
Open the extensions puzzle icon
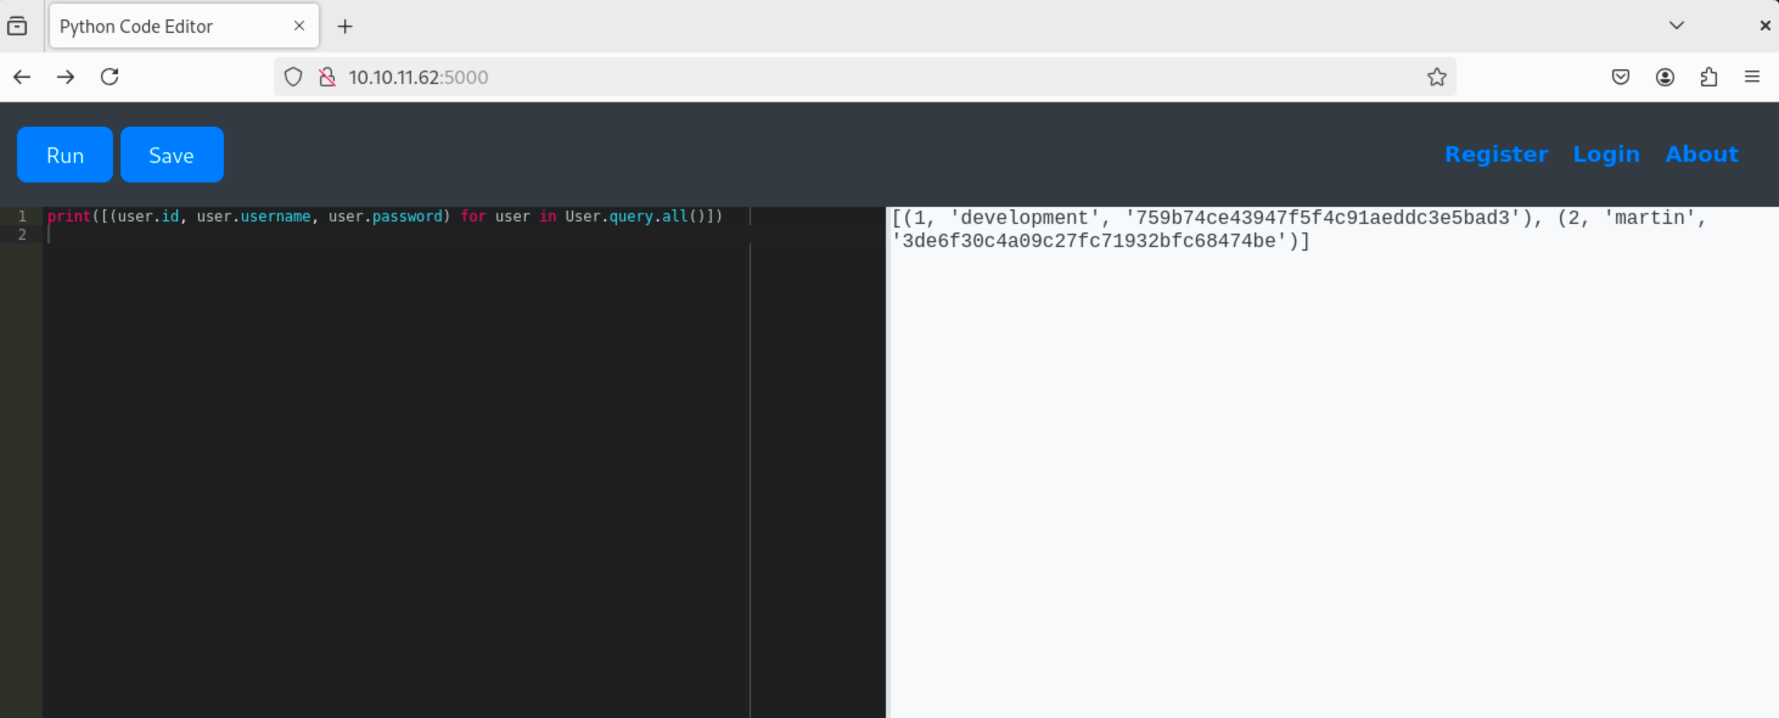[1708, 77]
